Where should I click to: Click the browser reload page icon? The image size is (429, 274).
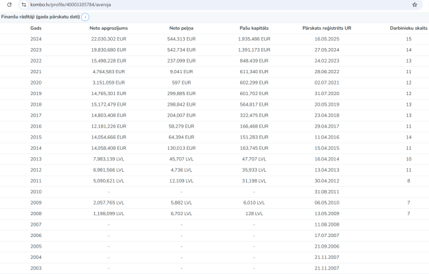click(x=8, y=5)
